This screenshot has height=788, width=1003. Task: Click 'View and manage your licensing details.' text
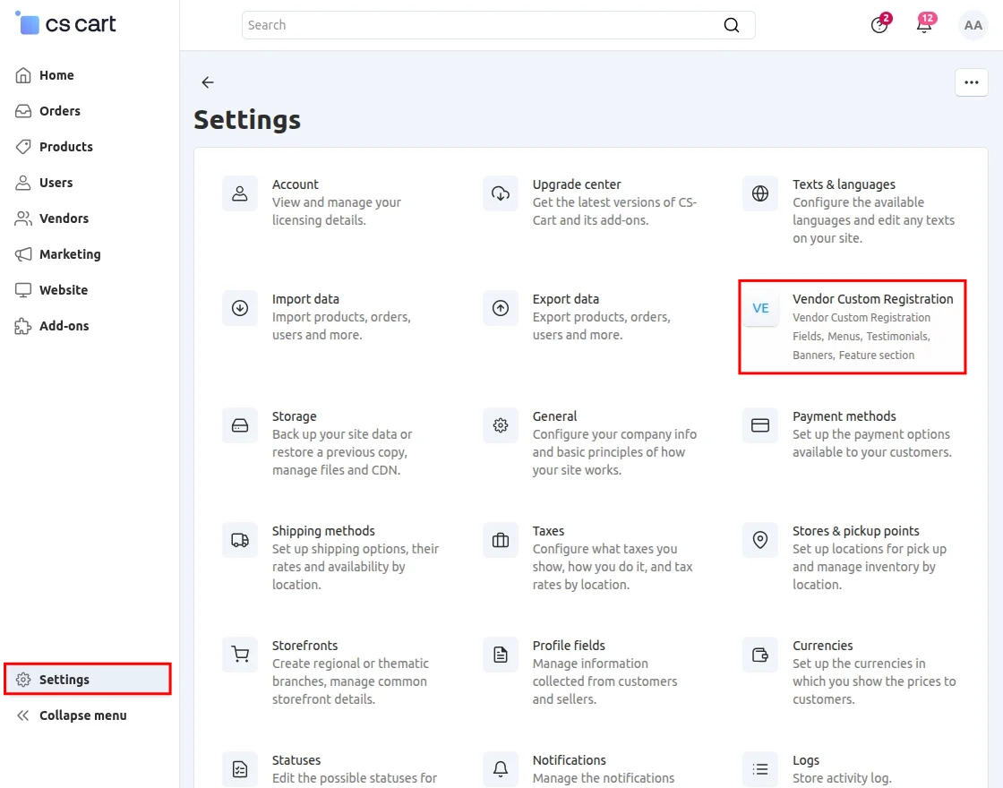(337, 211)
